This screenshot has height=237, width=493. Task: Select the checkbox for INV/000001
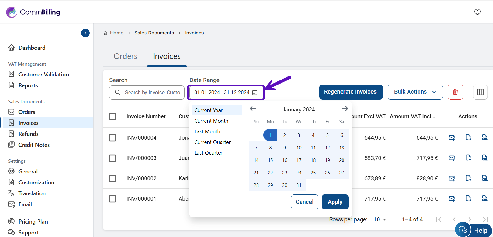pyautogui.click(x=113, y=199)
